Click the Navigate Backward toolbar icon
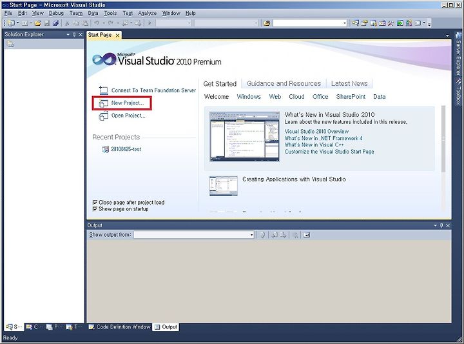Viewport: 464px width, 344px height. (x=125, y=23)
